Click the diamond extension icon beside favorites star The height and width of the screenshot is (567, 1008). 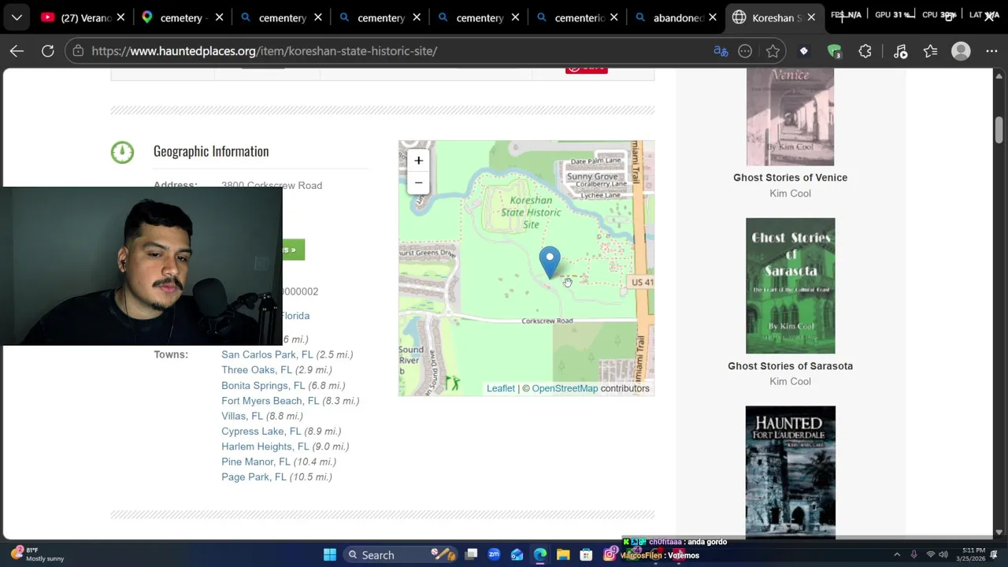(x=804, y=51)
